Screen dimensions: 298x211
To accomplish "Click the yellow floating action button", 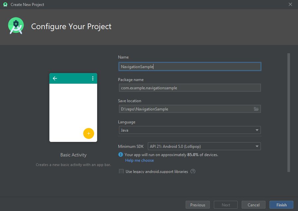I will 88,133.
